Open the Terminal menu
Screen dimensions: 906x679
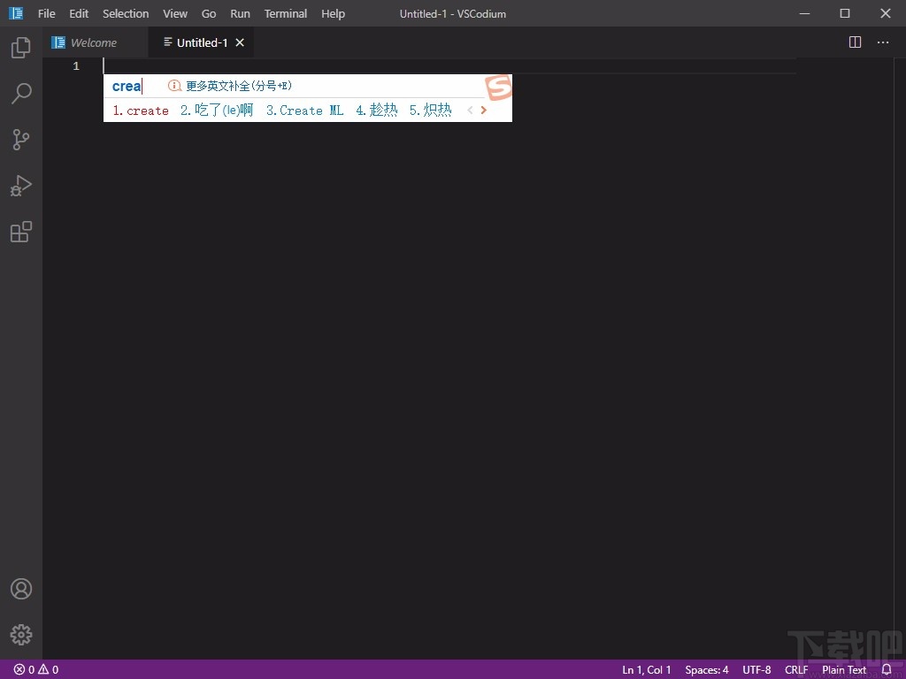coord(285,13)
